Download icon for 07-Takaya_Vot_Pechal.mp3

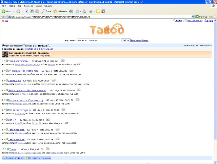click(7, 71)
